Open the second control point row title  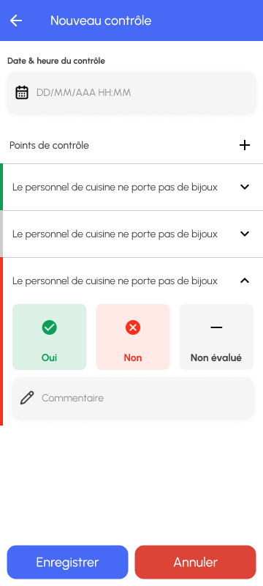(x=115, y=234)
